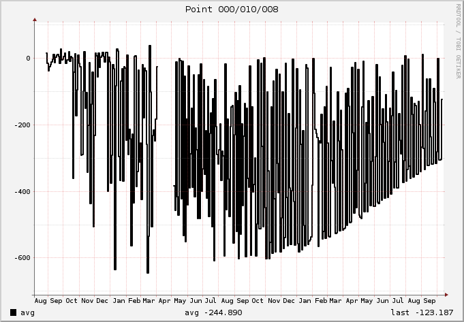Viewport: 464px width, 322px height.
Task: Click the y-axis label '-200'
Action: pos(22,125)
